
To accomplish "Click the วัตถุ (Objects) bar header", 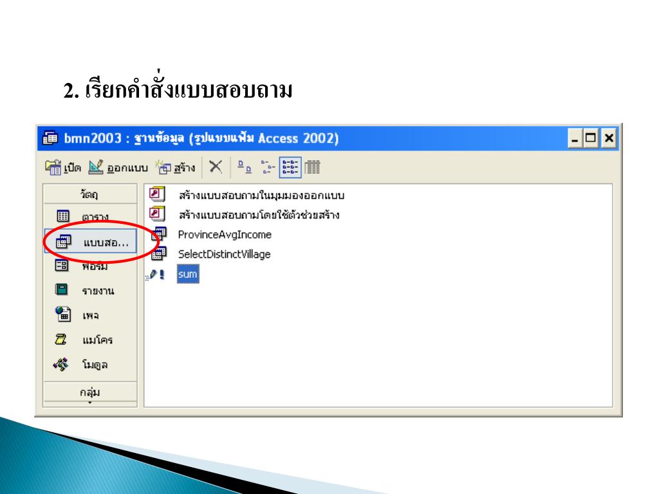I will pos(90,194).
